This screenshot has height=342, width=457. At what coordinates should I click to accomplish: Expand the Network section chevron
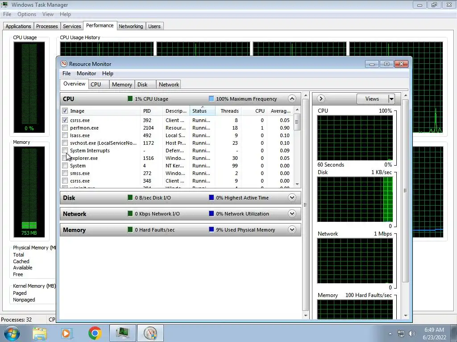click(x=292, y=213)
